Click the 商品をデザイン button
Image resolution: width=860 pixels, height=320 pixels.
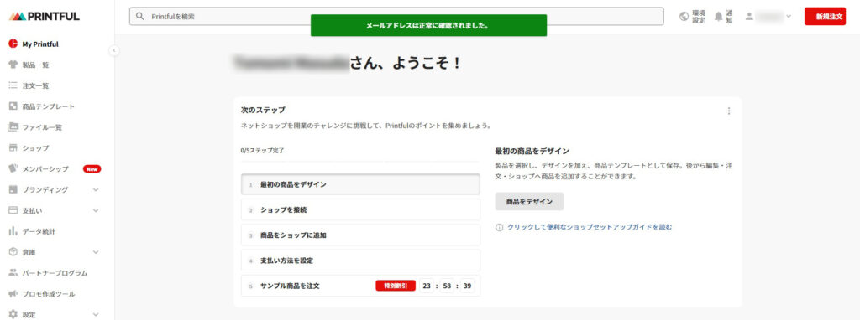[529, 201]
